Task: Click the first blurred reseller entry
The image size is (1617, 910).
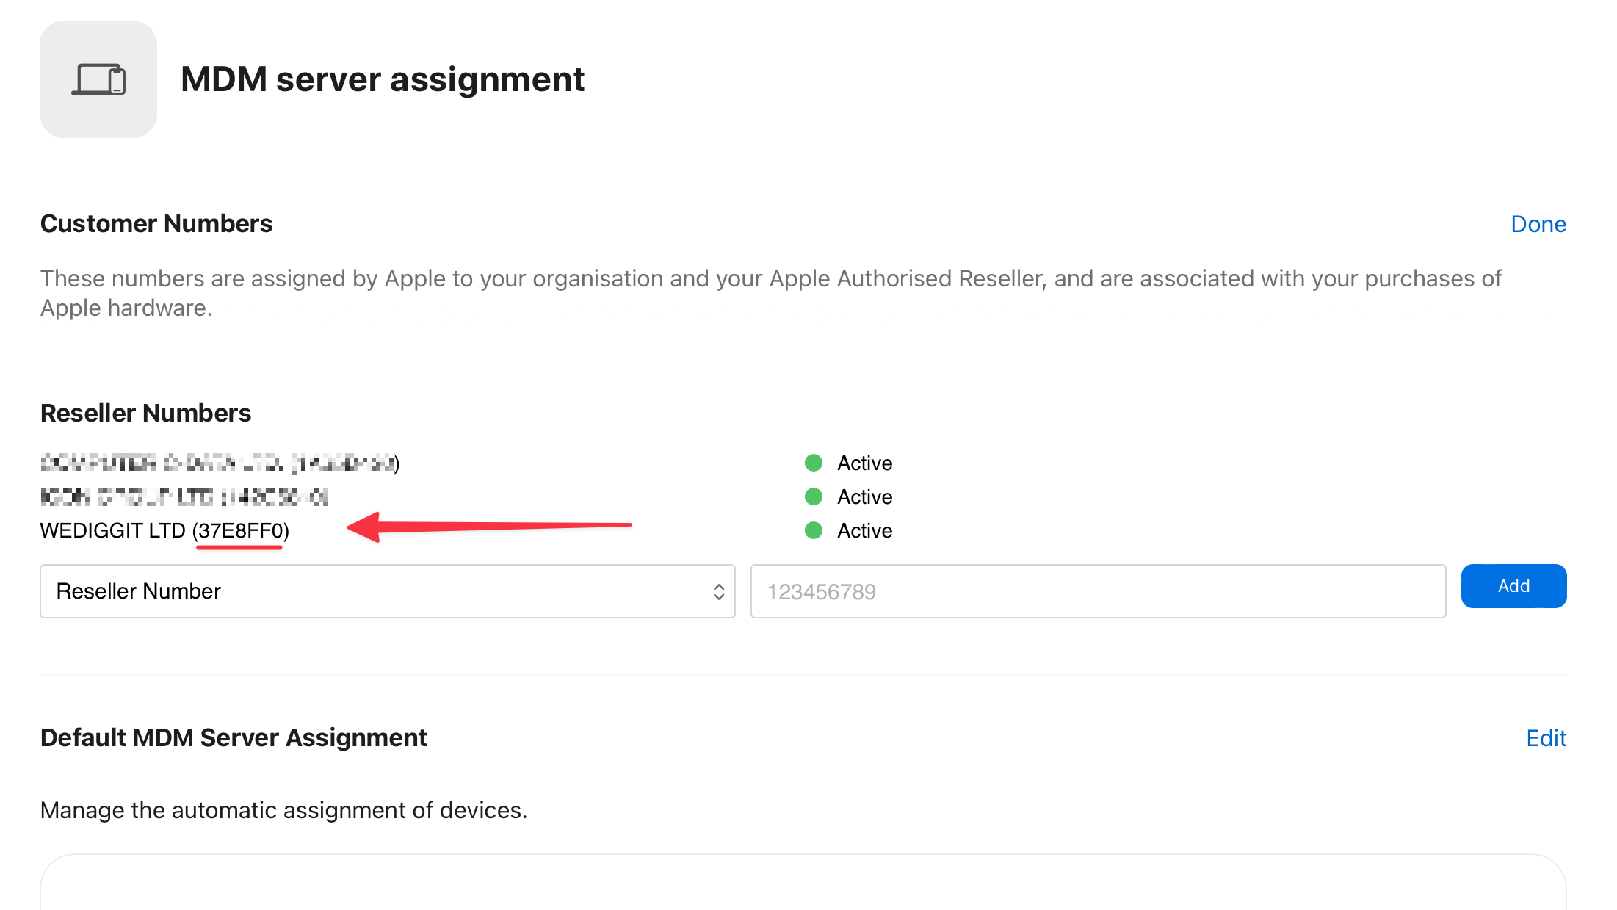Action: tap(219, 463)
